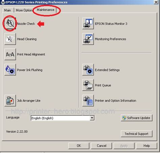Click the English (English) language field
The image size is (160, 153).
(x=62, y=118)
